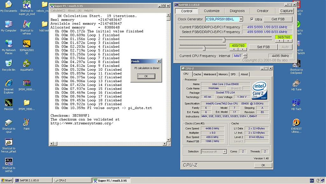Open Mainboard tab in CPU-Z
Screen dimensions: 326x184
point(209,74)
